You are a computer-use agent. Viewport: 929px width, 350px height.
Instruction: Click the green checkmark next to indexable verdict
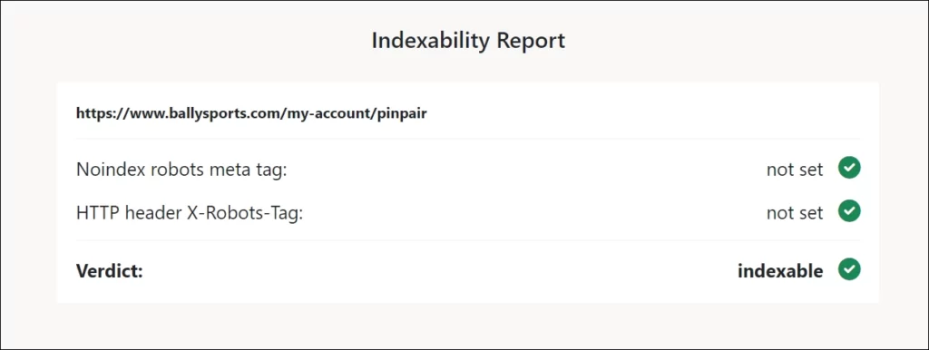pyautogui.click(x=849, y=269)
